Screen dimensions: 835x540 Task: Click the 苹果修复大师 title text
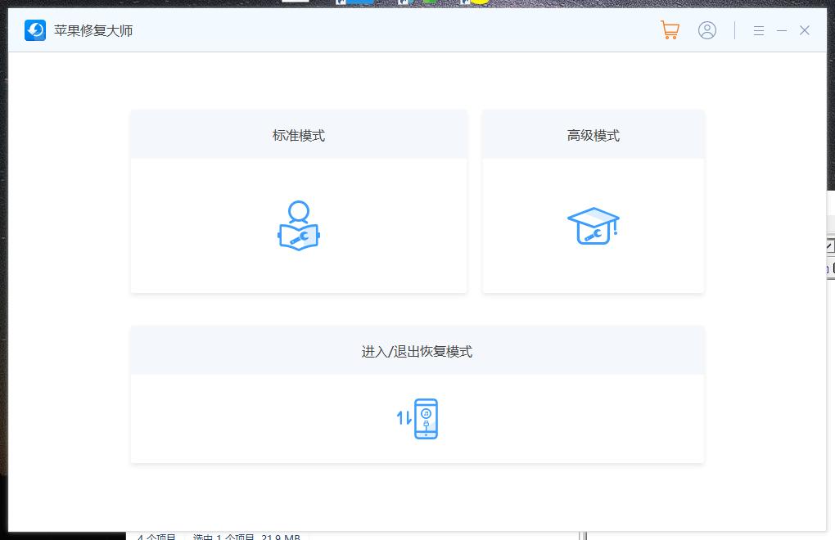tap(93, 31)
